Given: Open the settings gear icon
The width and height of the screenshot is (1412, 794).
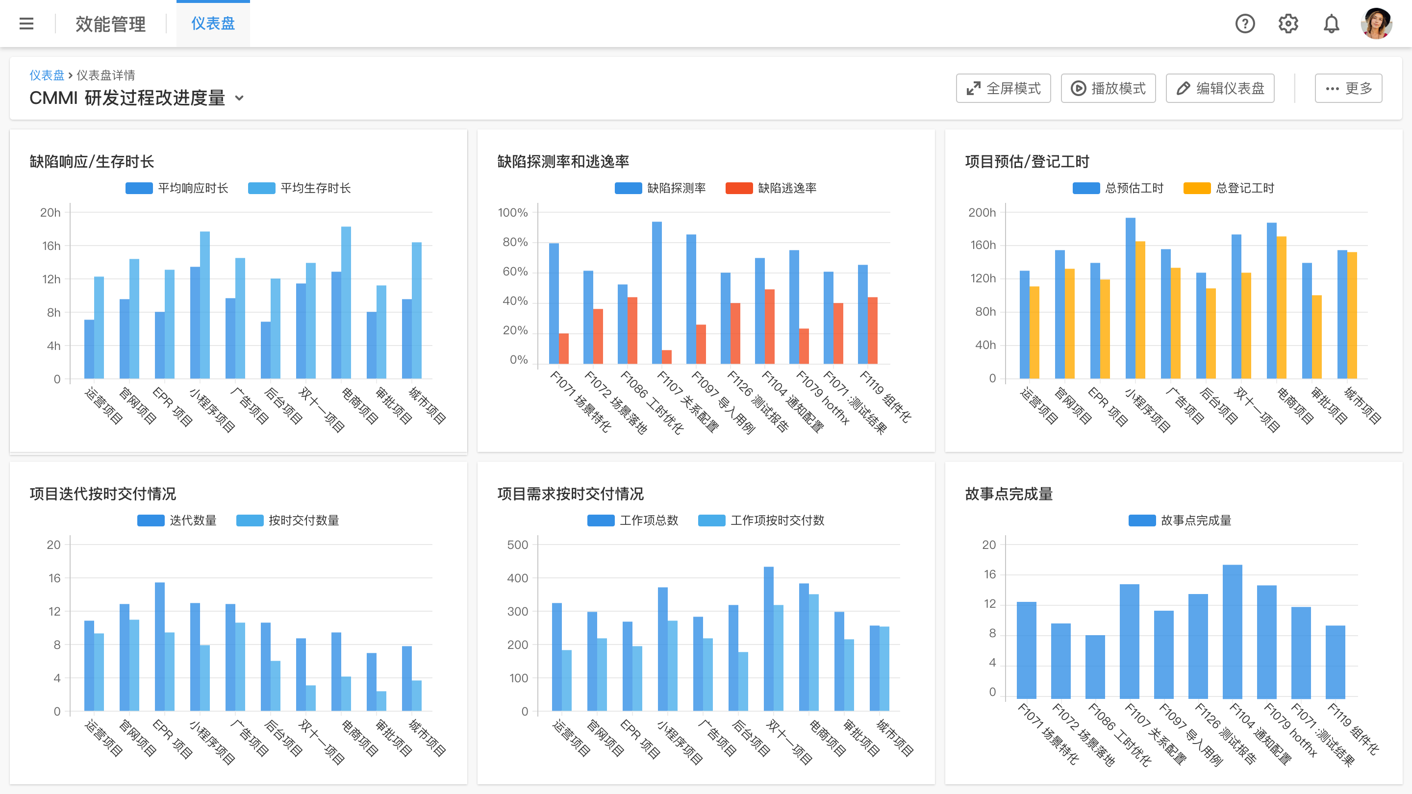Looking at the screenshot, I should point(1288,24).
